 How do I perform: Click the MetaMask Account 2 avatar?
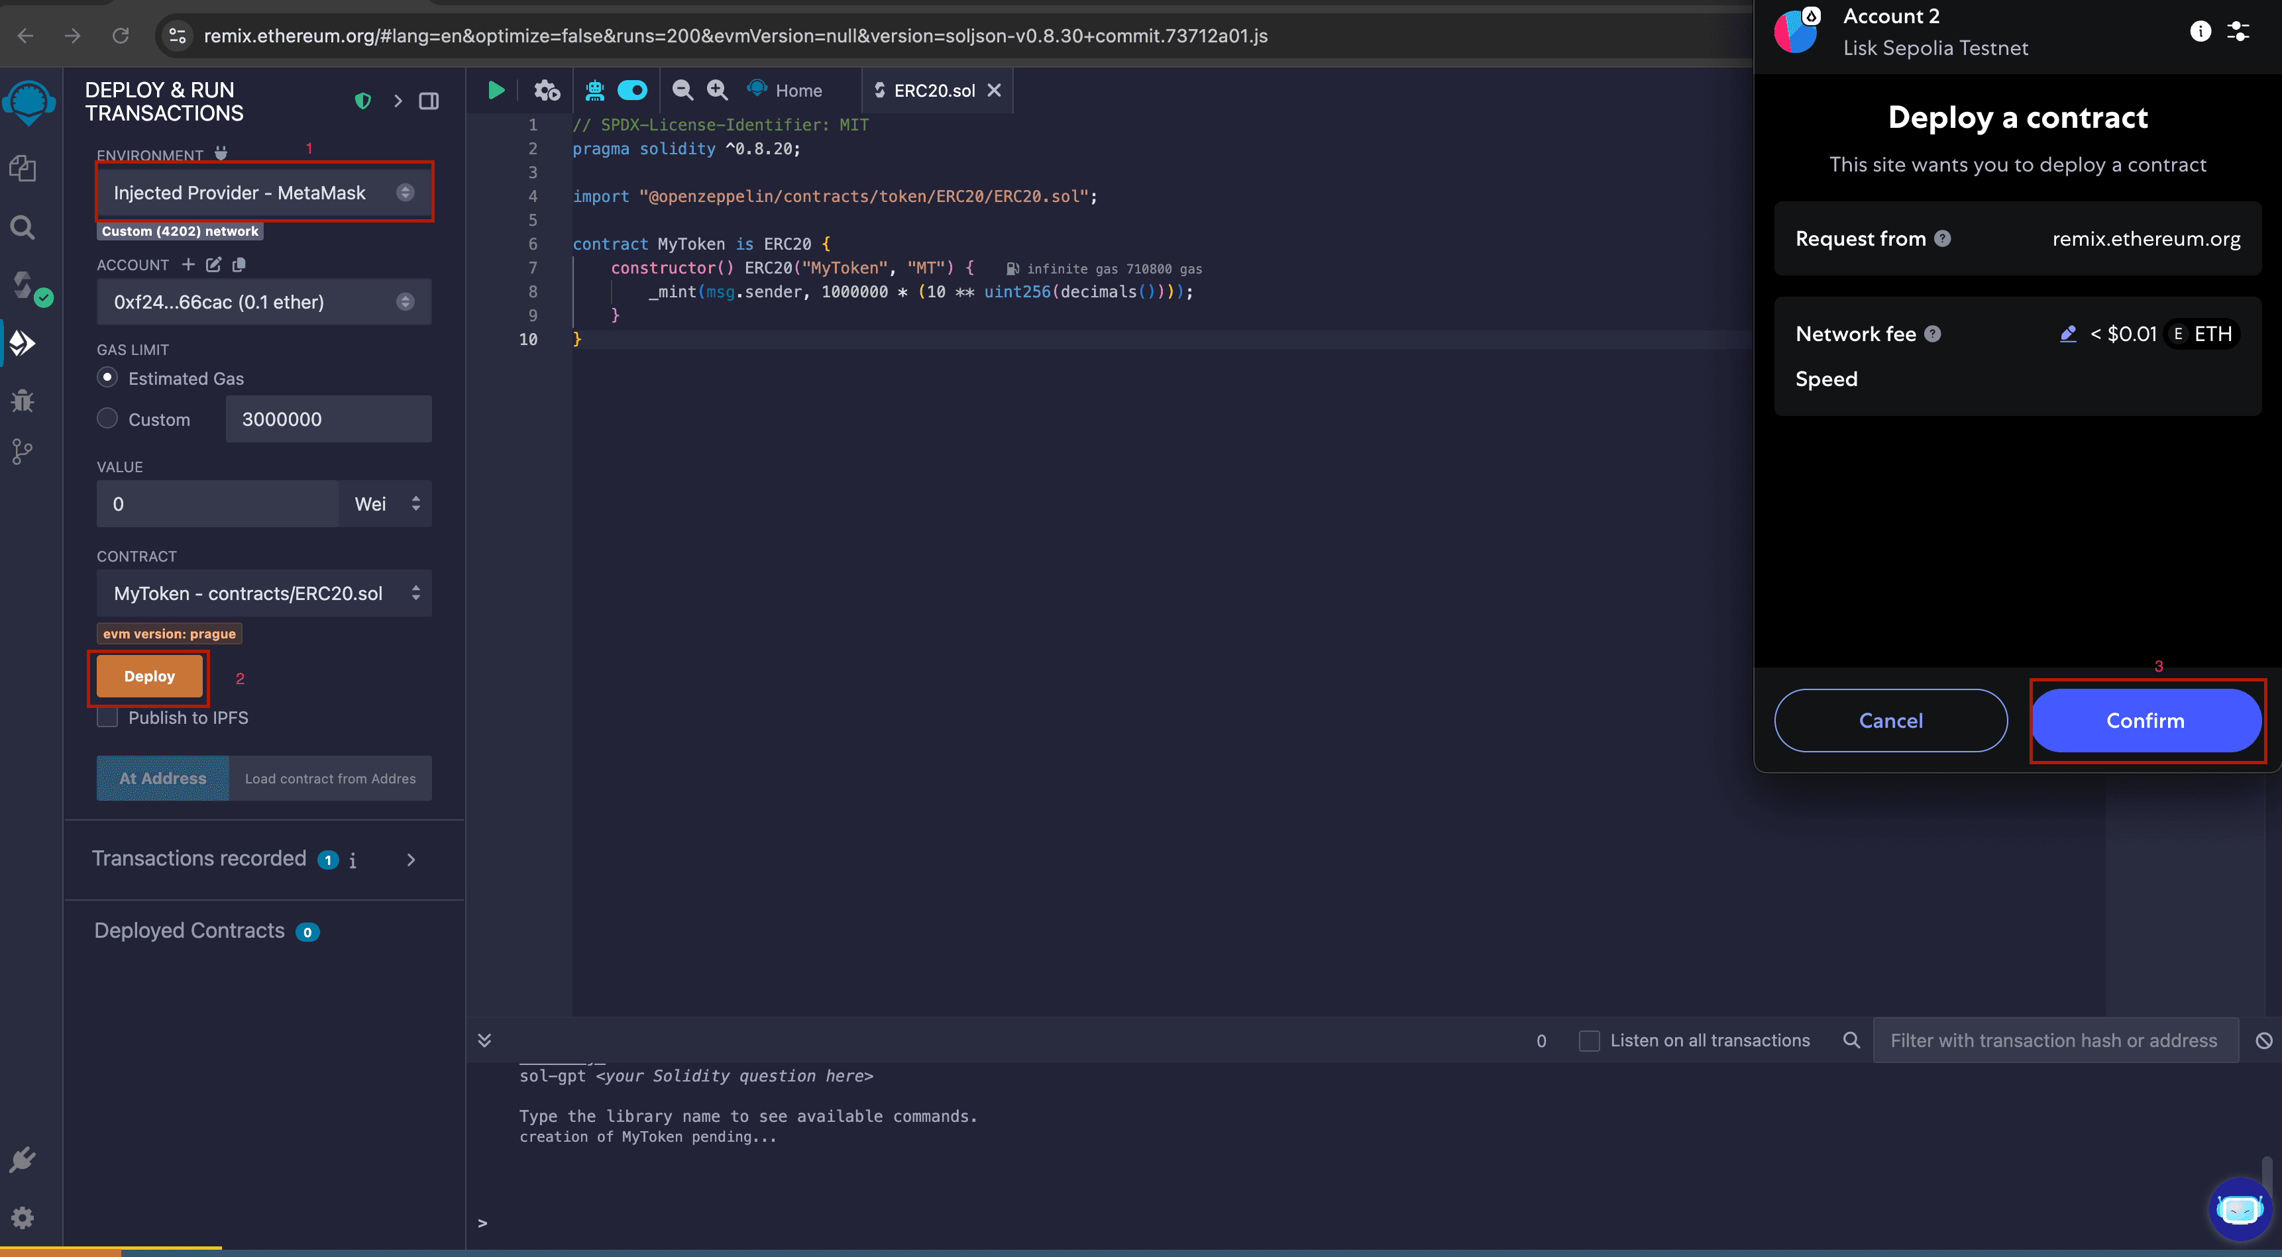pos(1796,31)
